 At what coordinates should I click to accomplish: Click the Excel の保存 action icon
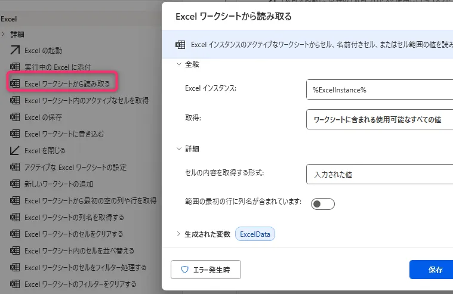tap(16, 117)
